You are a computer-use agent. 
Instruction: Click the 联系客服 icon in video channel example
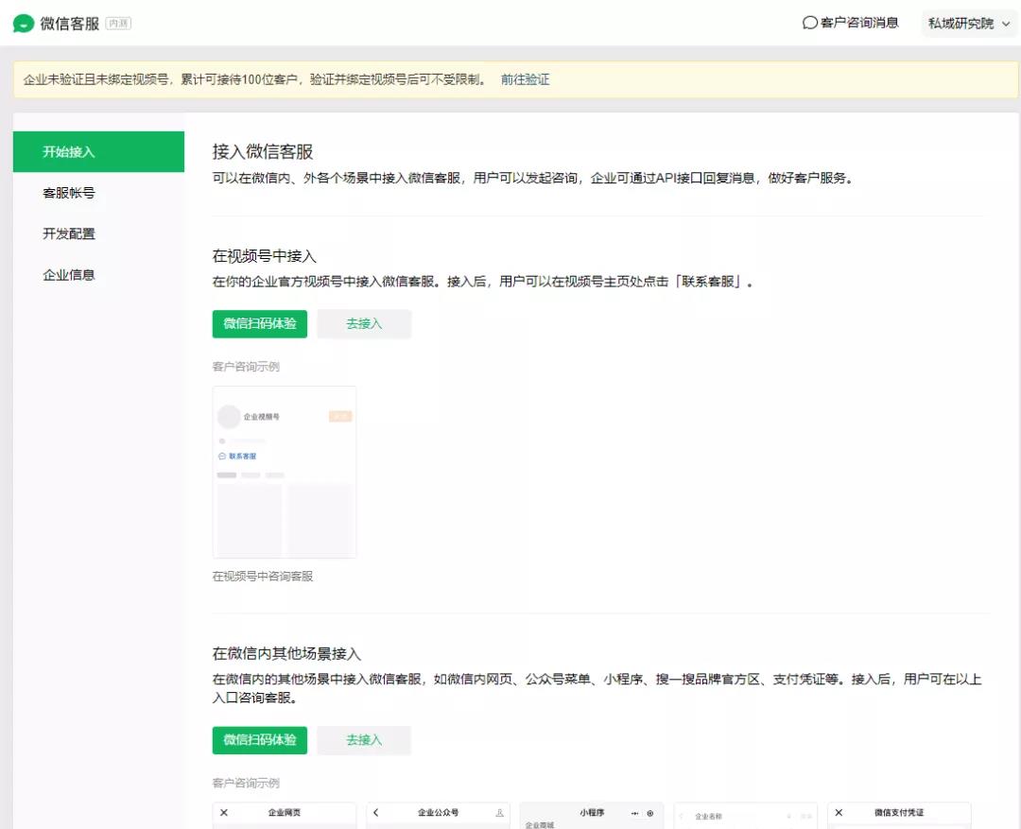[x=222, y=456]
